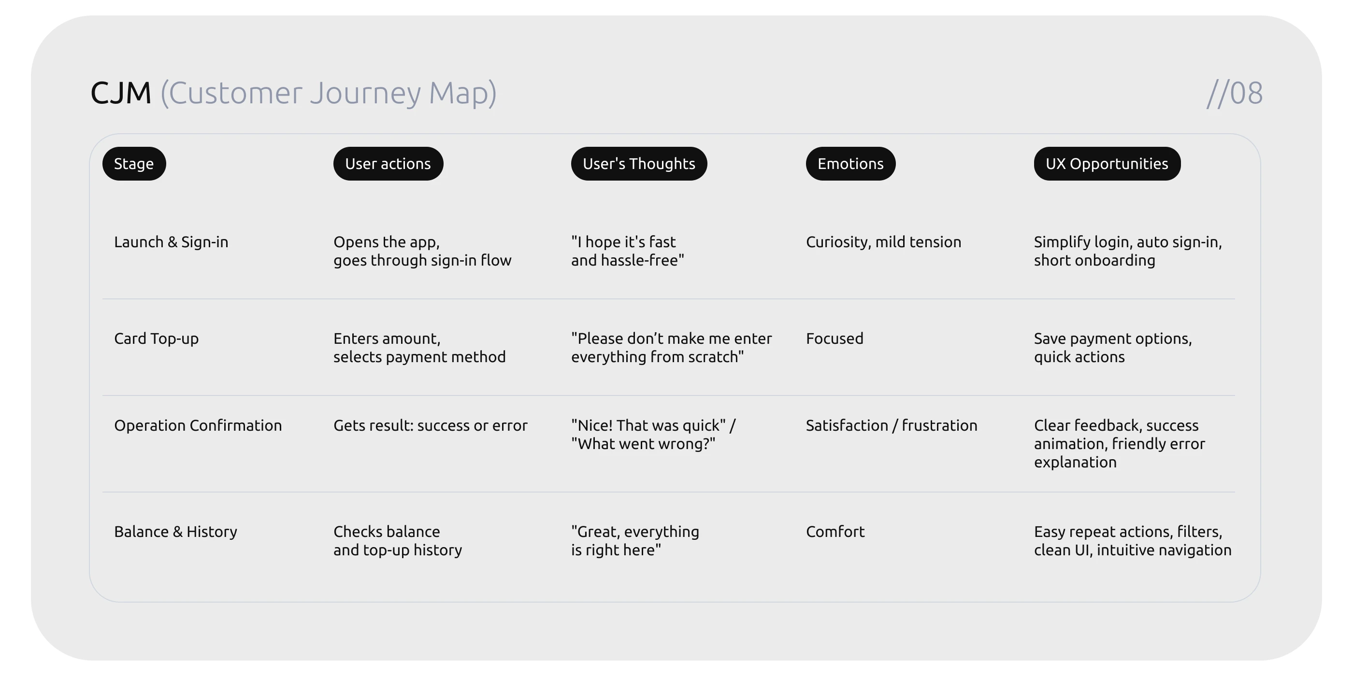
Task: Click "Gets result: success or error" text
Action: 430,425
